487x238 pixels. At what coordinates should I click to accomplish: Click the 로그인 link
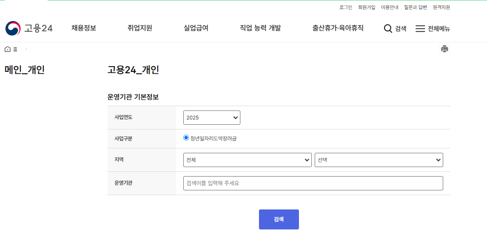point(346,8)
